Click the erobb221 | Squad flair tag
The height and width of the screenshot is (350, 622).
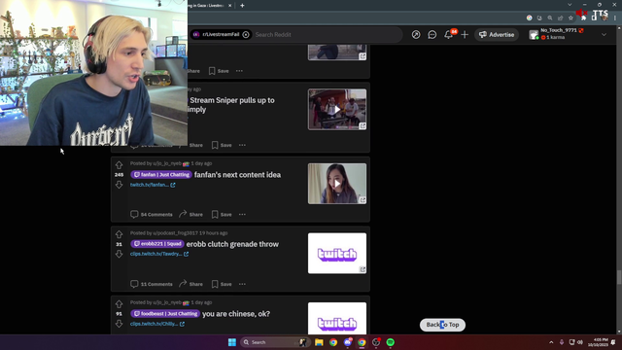coord(157,244)
